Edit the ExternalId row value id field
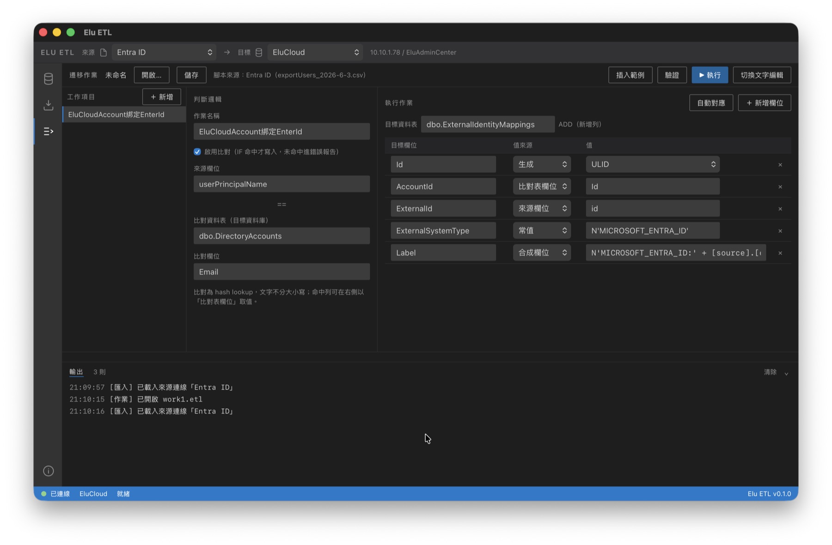 point(653,209)
